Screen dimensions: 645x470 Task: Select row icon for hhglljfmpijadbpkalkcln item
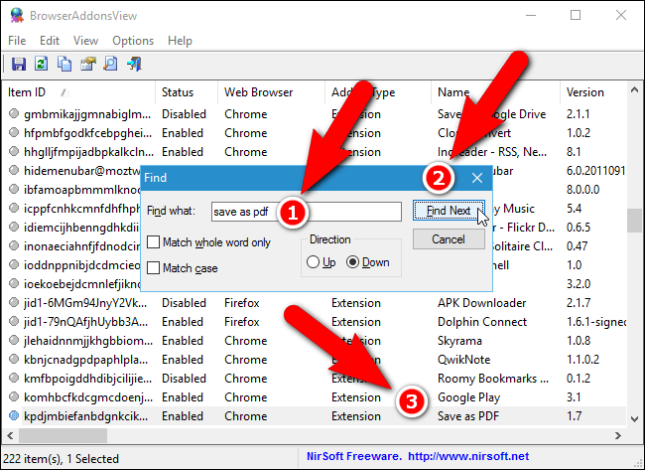tap(14, 151)
